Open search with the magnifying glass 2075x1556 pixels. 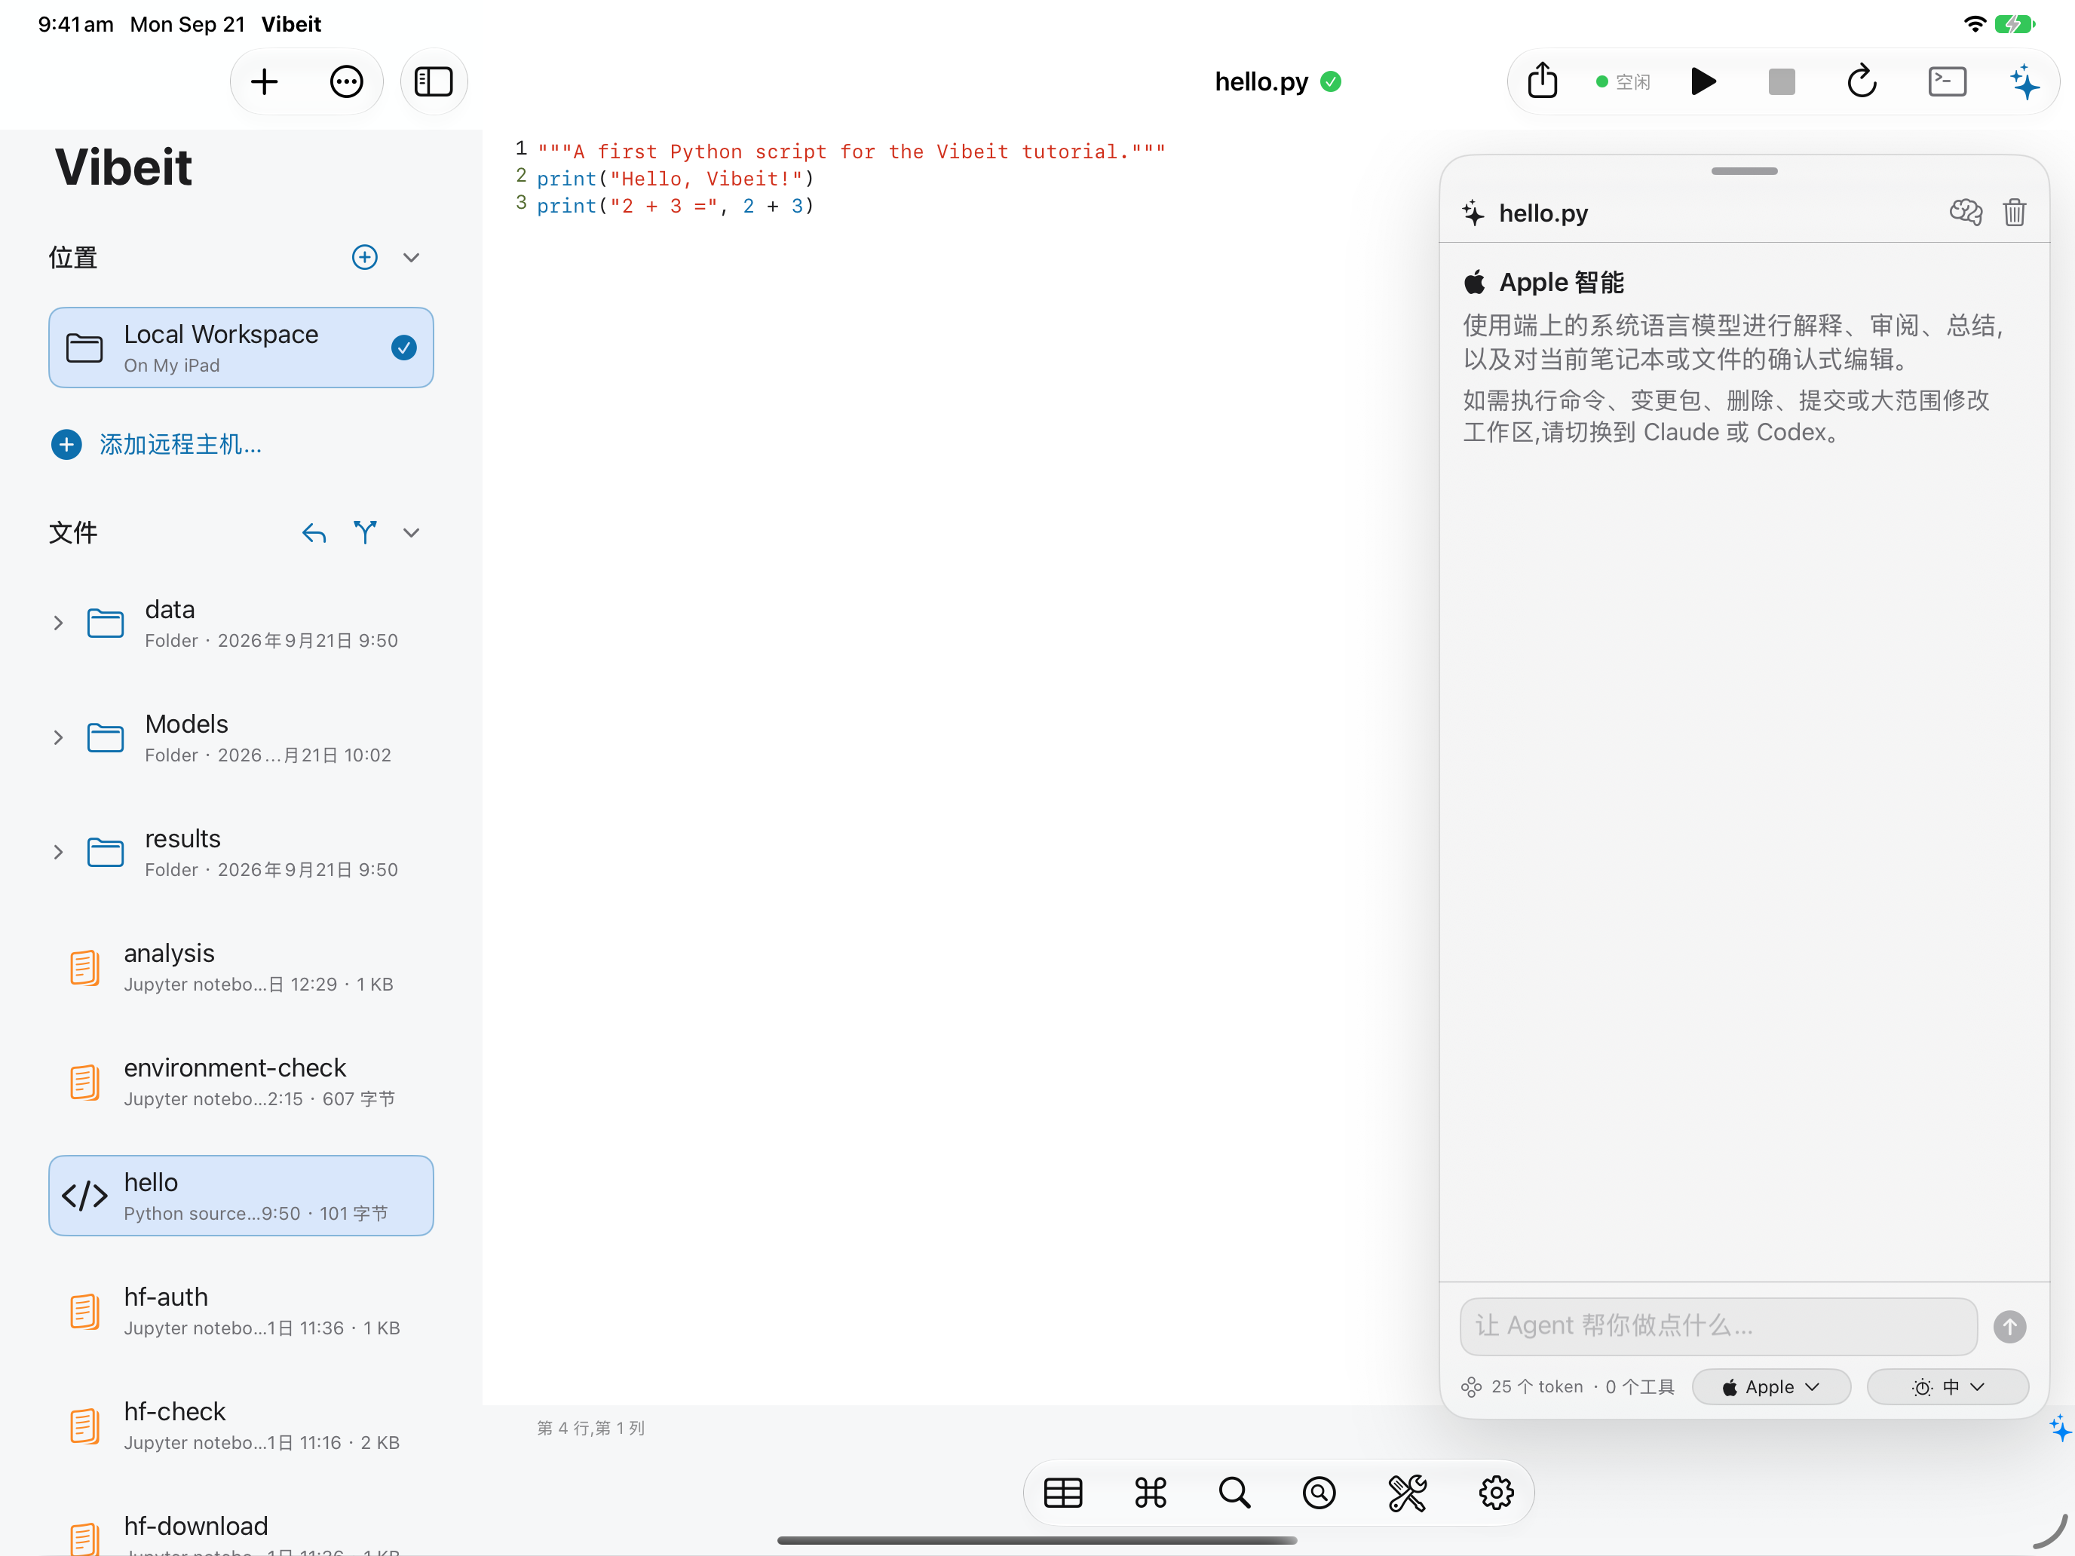(1234, 1492)
